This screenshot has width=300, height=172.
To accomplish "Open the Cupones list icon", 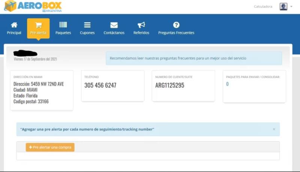I will tap(87, 25).
